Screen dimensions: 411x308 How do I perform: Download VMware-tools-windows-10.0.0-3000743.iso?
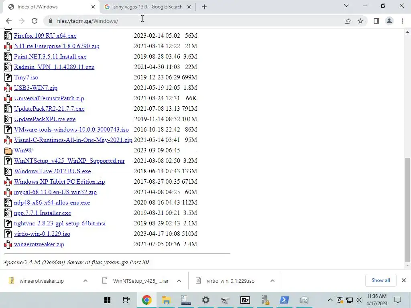click(71, 130)
